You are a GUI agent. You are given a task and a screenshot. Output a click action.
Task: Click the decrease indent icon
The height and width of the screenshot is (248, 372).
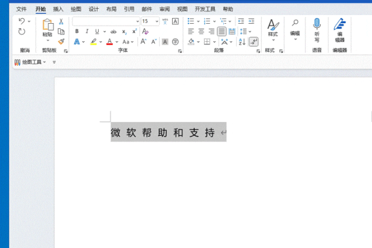[241, 21]
